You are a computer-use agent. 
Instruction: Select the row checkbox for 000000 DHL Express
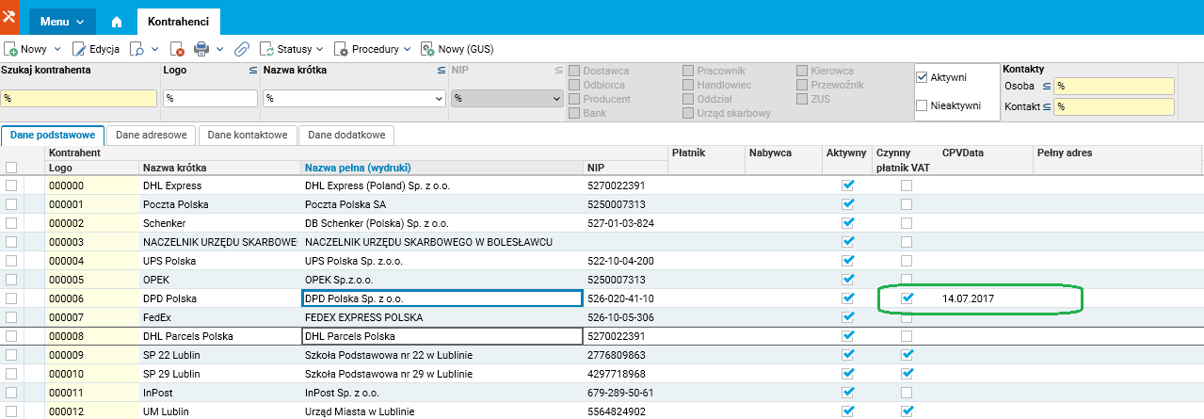click(x=11, y=185)
